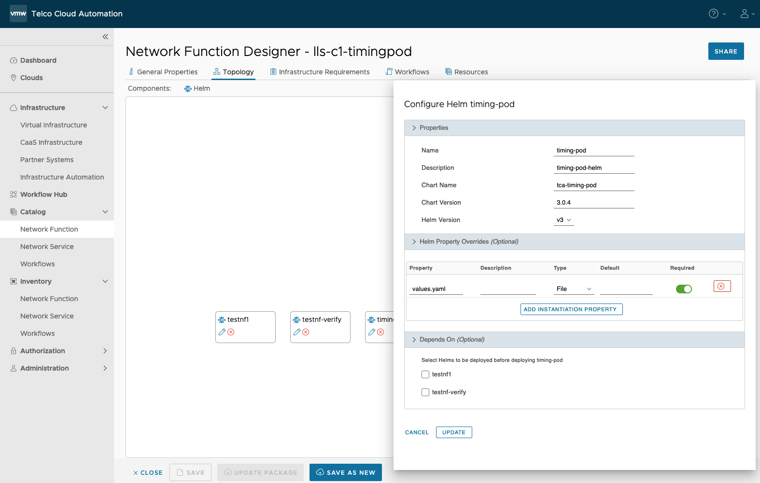Open the Resources tab

click(x=466, y=72)
